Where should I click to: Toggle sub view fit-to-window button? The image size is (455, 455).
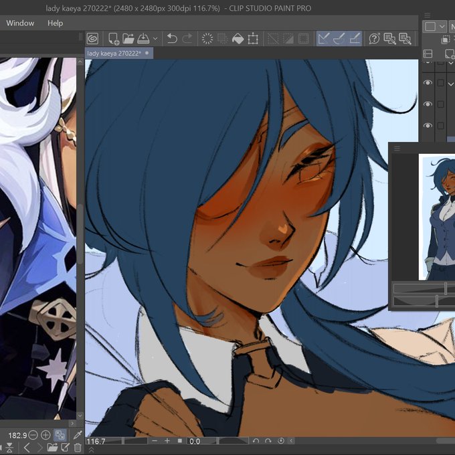pos(60,435)
